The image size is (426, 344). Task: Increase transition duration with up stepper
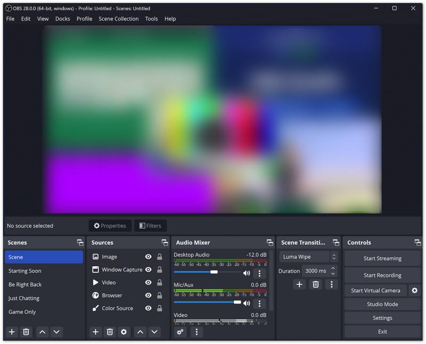click(333, 268)
